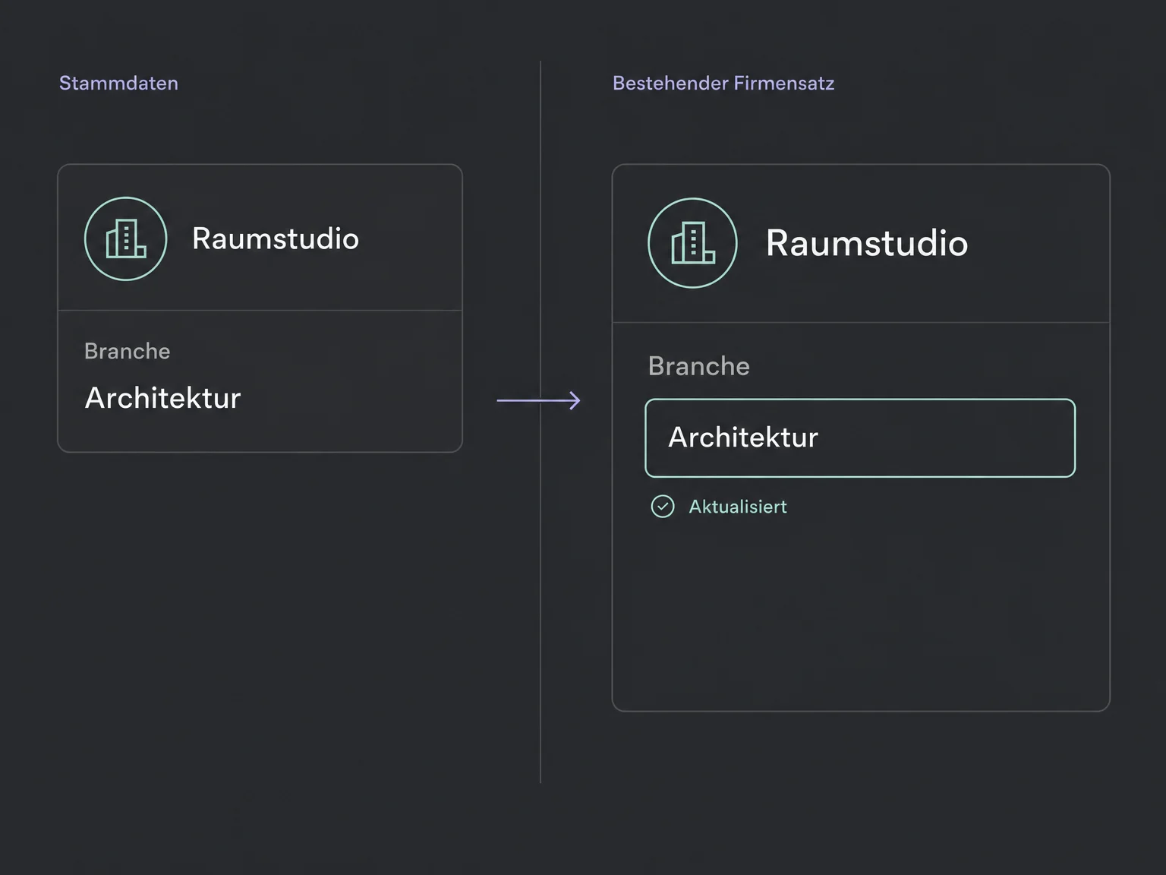Click Raumstudio name in the Firmensatz card

867,243
